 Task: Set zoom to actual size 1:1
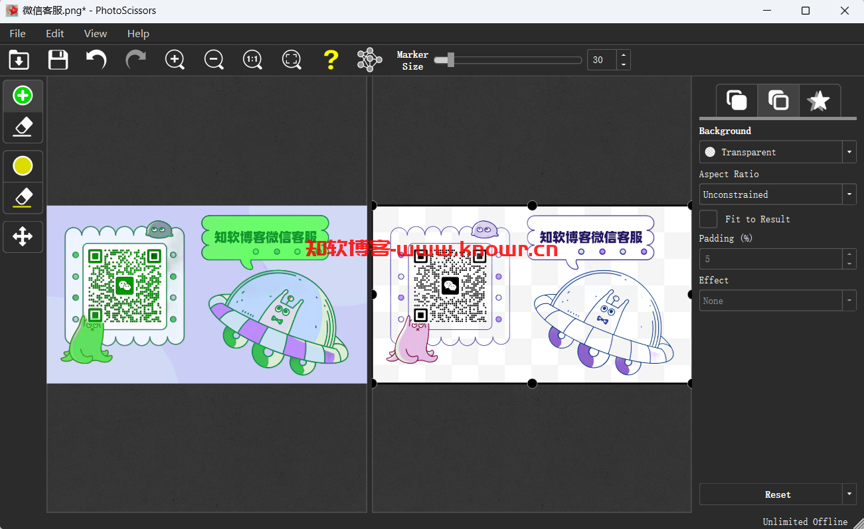click(x=252, y=60)
